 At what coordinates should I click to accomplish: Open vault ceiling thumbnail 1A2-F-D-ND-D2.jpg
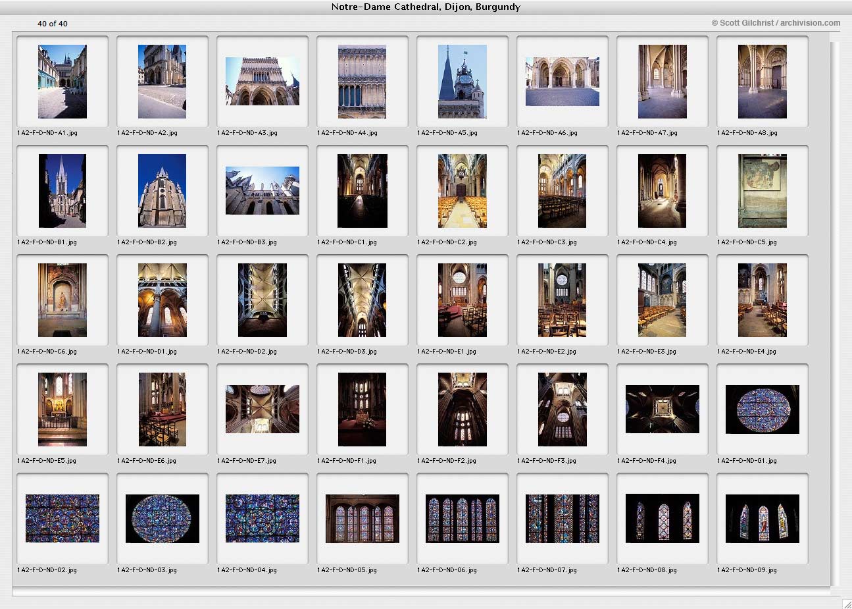click(263, 300)
